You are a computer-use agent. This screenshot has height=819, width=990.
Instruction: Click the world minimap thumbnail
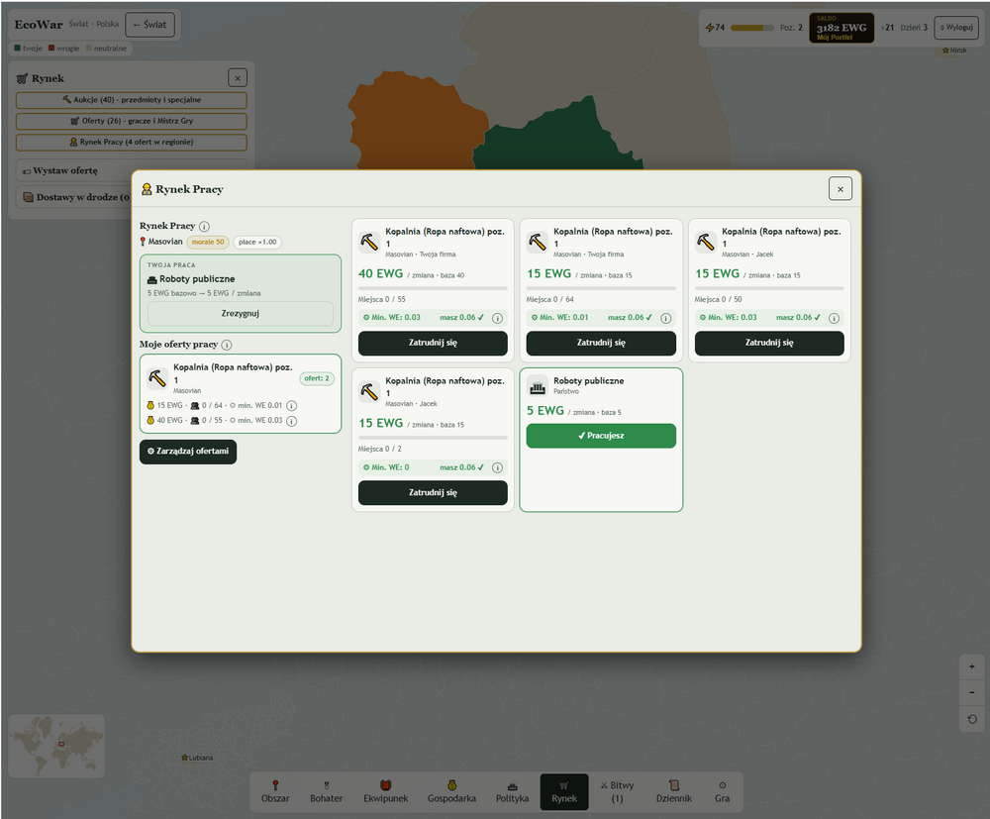pyautogui.click(x=56, y=746)
